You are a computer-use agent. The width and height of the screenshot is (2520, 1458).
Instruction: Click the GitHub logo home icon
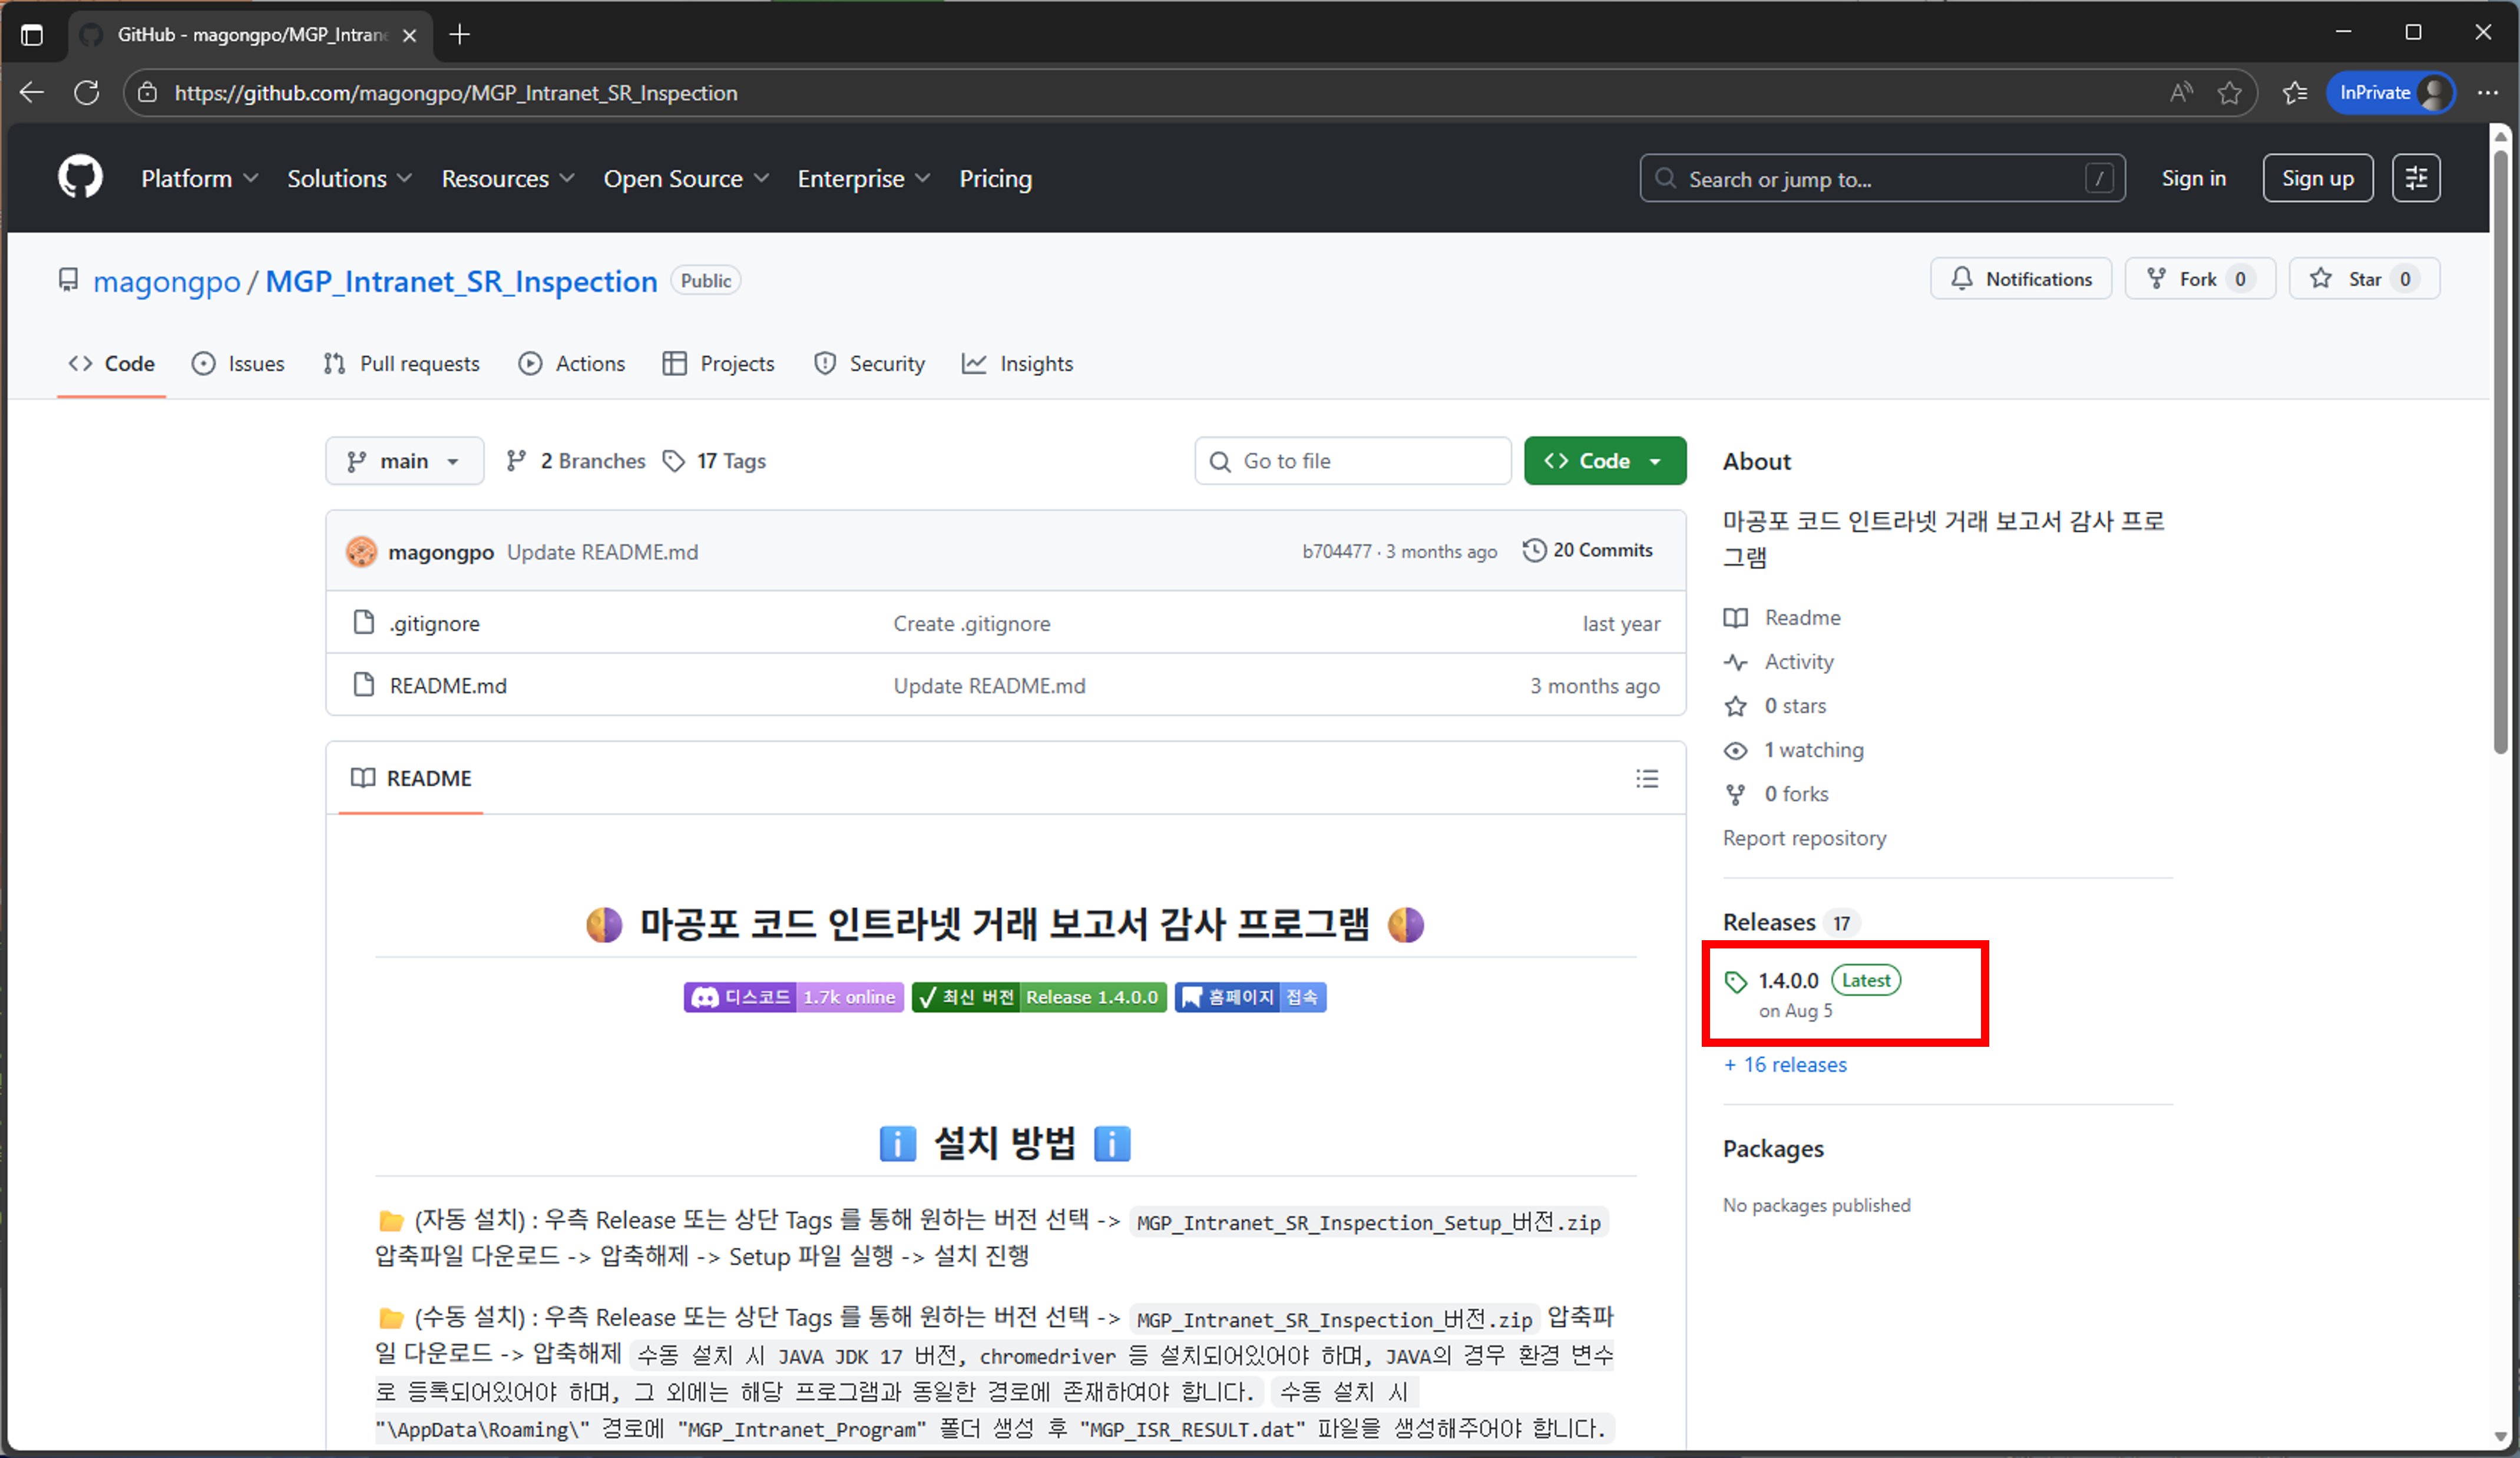tap(79, 177)
